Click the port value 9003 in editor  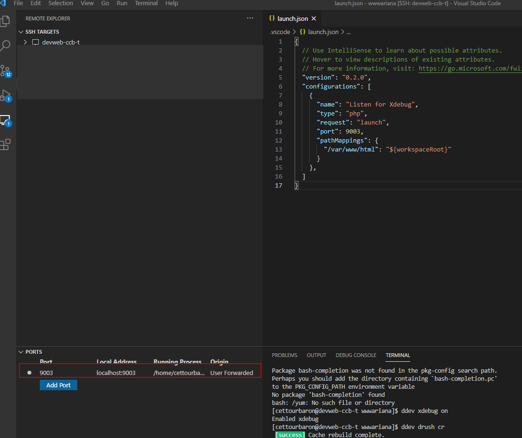point(352,132)
